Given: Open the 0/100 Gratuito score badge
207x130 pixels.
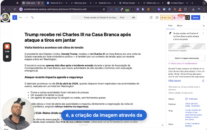Looking at the screenshot, I should (x=179, y=17).
